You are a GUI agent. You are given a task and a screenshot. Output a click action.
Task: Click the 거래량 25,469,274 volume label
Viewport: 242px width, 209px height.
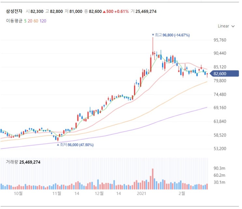click(23, 162)
